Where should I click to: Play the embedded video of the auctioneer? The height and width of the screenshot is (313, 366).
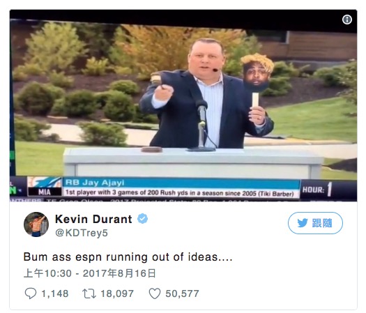coord(183,105)
